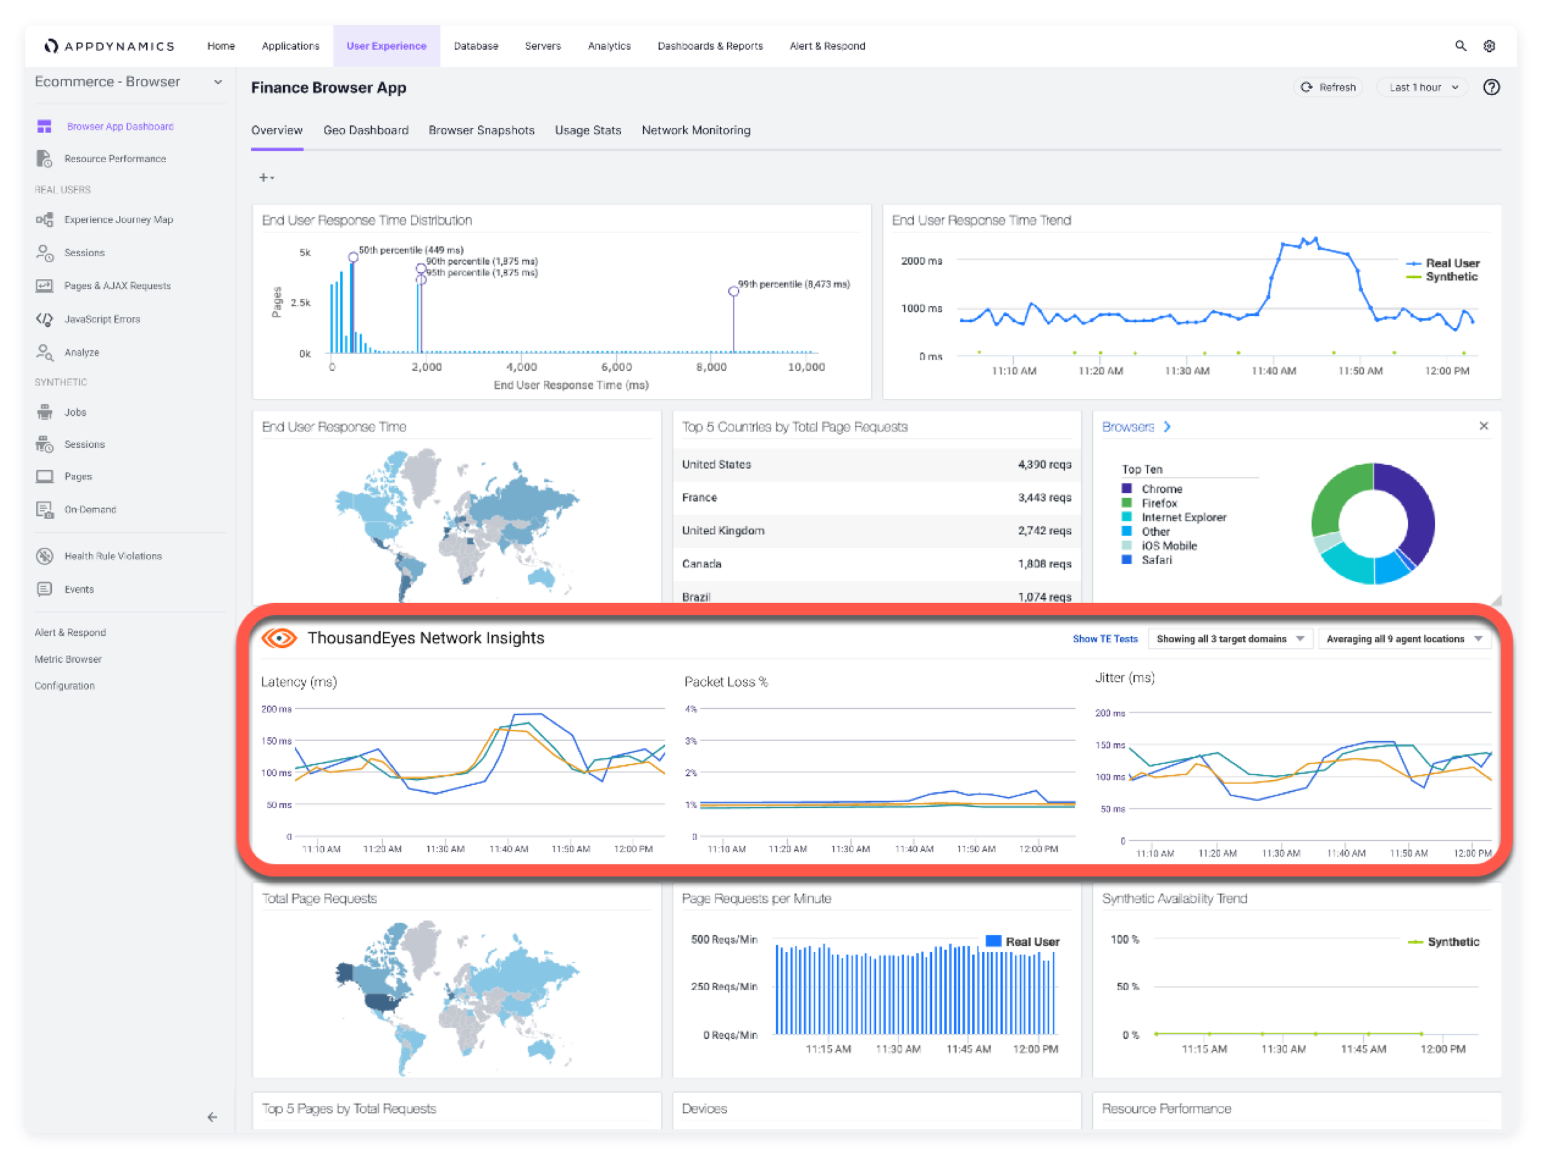Viewport: 1542px width, 1157px height.
Task: Toggle Synthetic legend in Availability Trend
Action: [1444, 941]
